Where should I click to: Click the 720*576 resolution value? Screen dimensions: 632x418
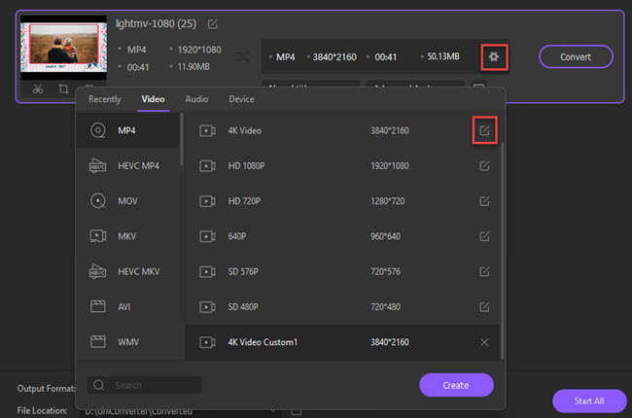[386, 271]
